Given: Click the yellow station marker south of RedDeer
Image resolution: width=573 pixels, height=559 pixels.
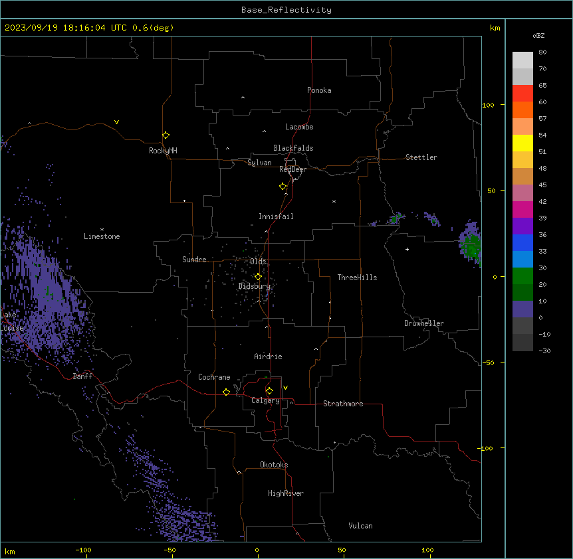Looking at the screenshot, I should pyautogui.click(x=283, y=187).
